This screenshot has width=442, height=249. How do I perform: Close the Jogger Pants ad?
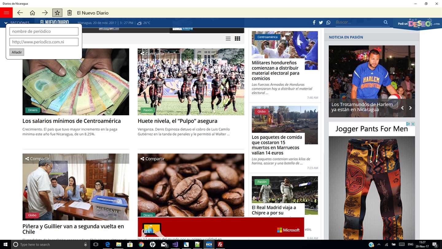click(x=413, y=124)
